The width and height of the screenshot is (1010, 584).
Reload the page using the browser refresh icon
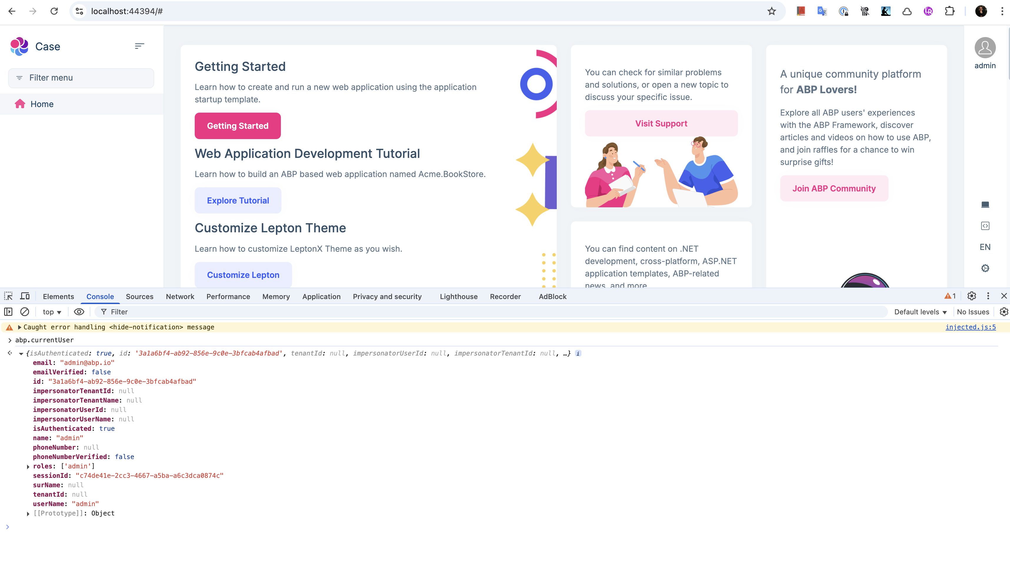[54, 11]
